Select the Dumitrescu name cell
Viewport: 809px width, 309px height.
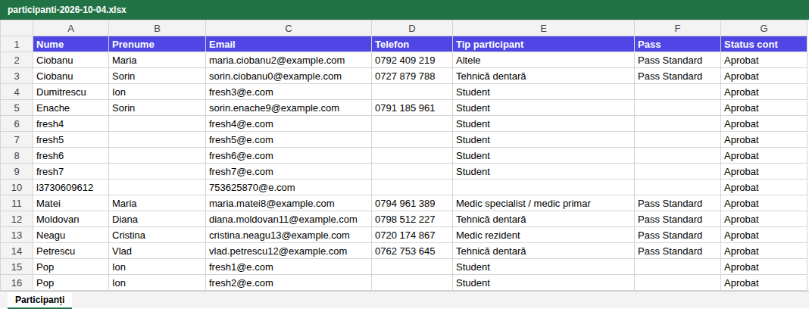pyautogui.click(x=70, y=92)
